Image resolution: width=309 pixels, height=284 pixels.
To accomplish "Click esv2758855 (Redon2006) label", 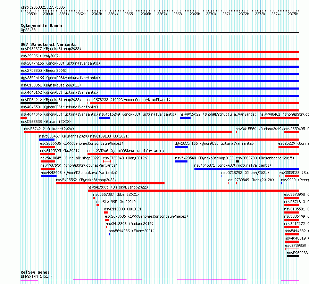I will (x=44, y=70).
